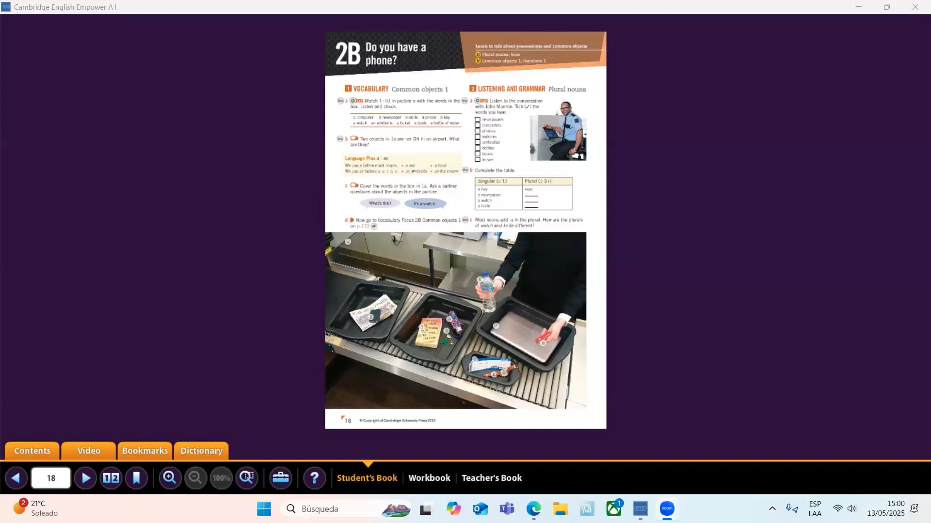Reset zoom to 100%
The width and height of the screenshot is (931, 523).
(221, 478)
